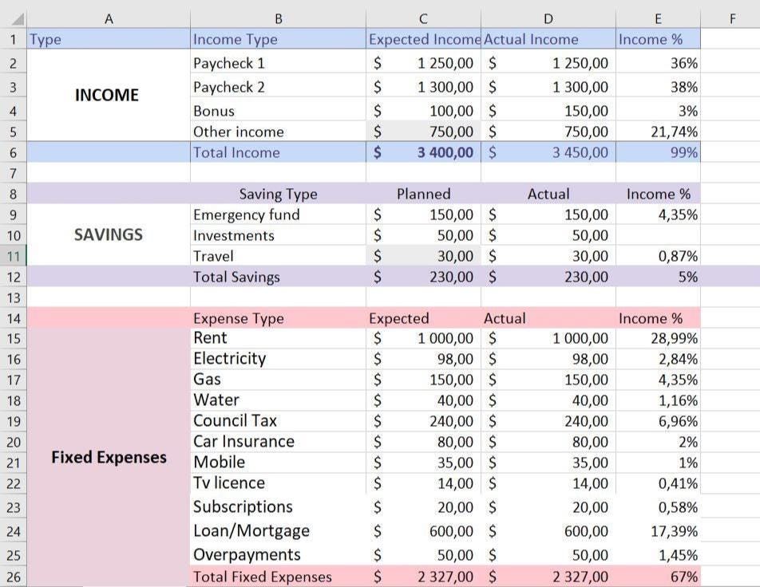Select the 'Paycheck 2' cell
Screen dimensions: 760x587
[278, 86]
